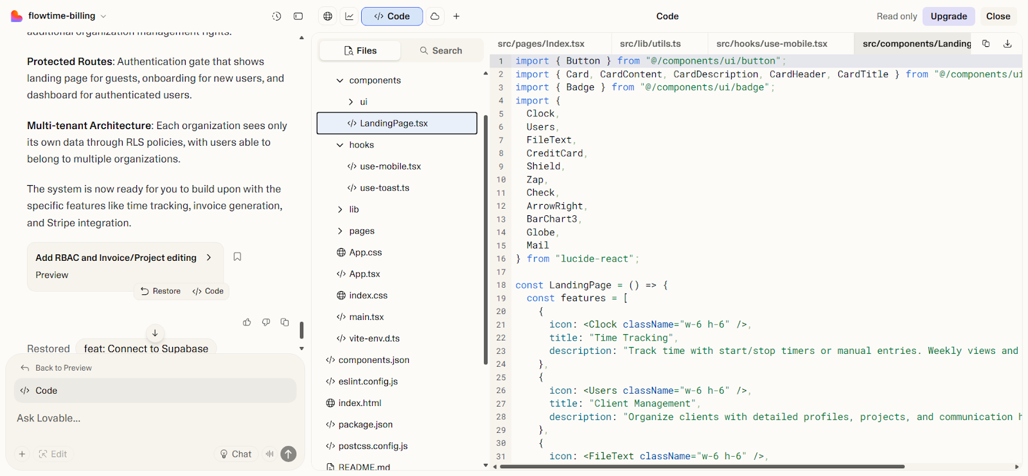Switch to the Code view tab
This screenshot has height=476, width=1028.
tap(392, 16)
